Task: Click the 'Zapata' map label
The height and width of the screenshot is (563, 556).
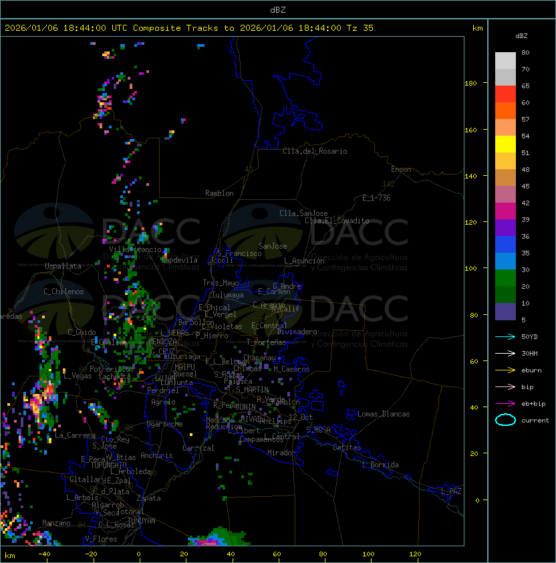Action: 148,498
